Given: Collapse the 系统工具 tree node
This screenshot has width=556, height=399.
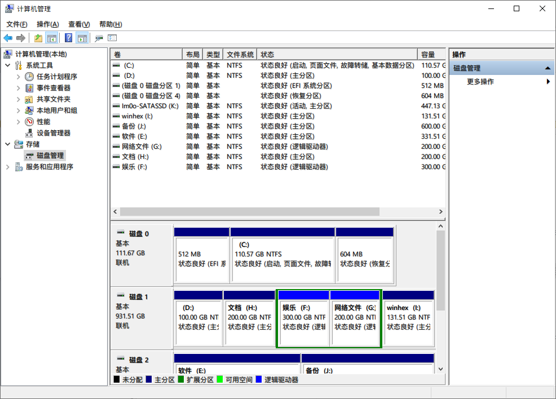Looking at the screenshot, I should click(x=7, y=65).
